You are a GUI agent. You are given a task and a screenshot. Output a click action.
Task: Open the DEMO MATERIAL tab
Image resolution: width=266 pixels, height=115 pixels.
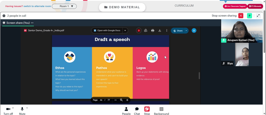tap(122, 7)
